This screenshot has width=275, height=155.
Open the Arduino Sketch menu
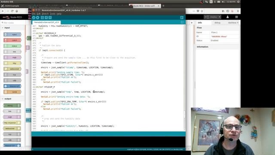(x=45, y=14)
